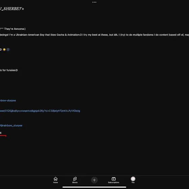Click the sun emoji in the description

(x=4, y=50)
